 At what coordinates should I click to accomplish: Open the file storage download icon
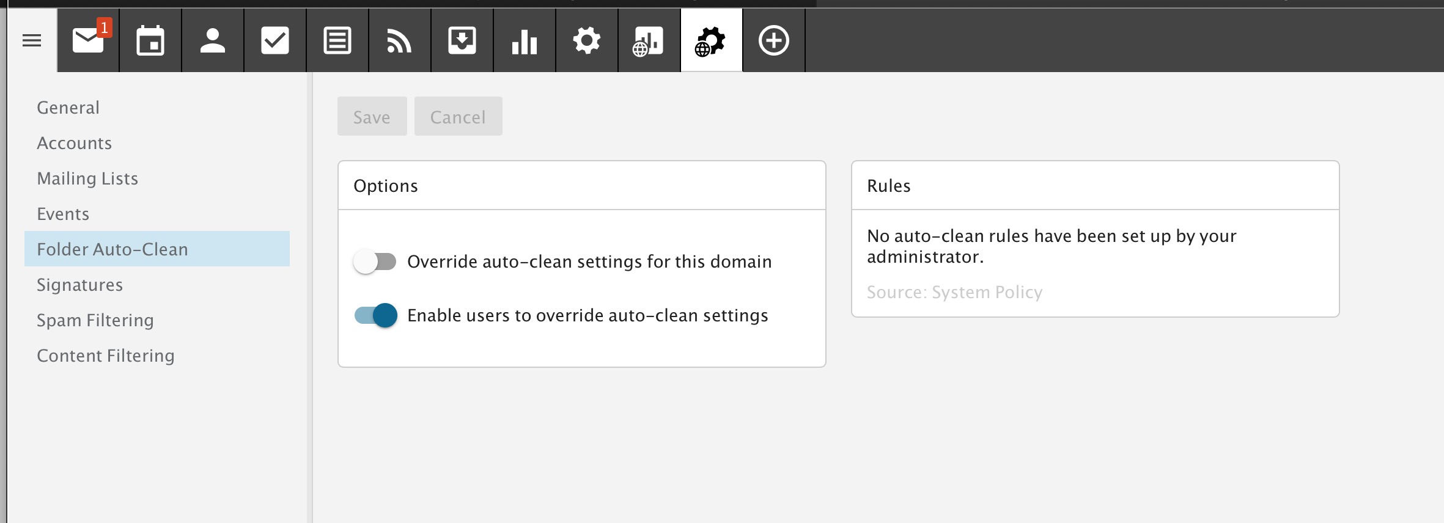(x=462, y=41)
